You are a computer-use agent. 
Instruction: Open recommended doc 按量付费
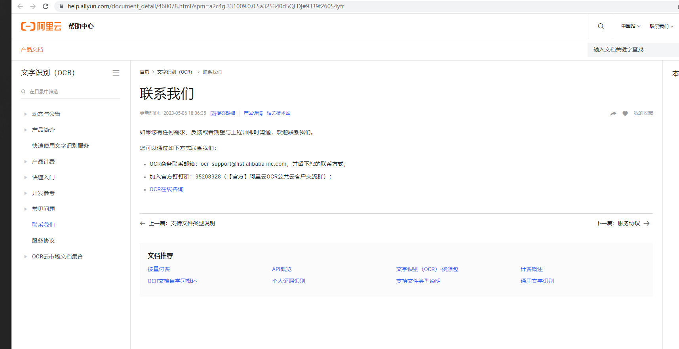pyautogui.click(x=159, y=269)
